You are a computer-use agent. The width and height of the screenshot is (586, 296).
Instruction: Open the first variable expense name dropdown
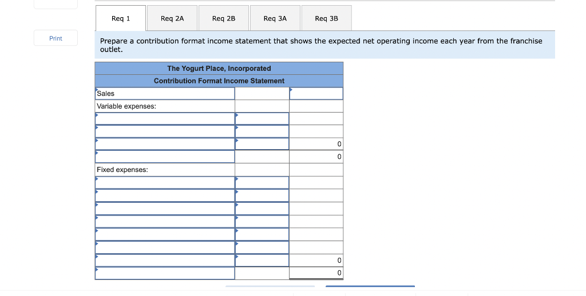pos(165,119)
